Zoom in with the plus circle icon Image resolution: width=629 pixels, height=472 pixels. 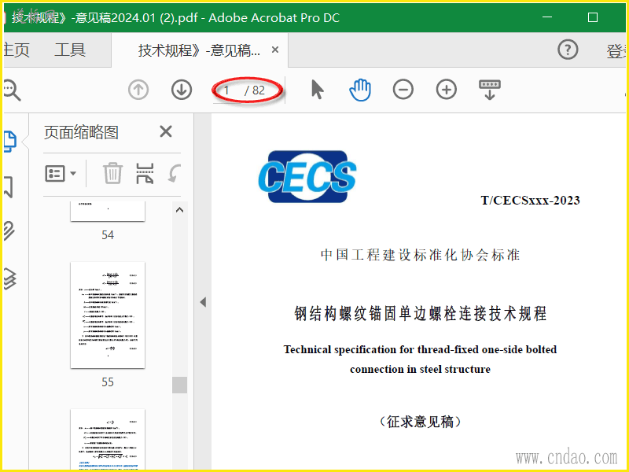(x=447, y=89)
